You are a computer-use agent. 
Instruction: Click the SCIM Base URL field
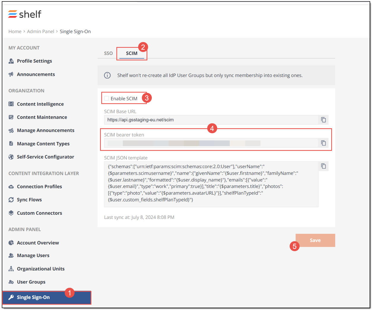211,120
